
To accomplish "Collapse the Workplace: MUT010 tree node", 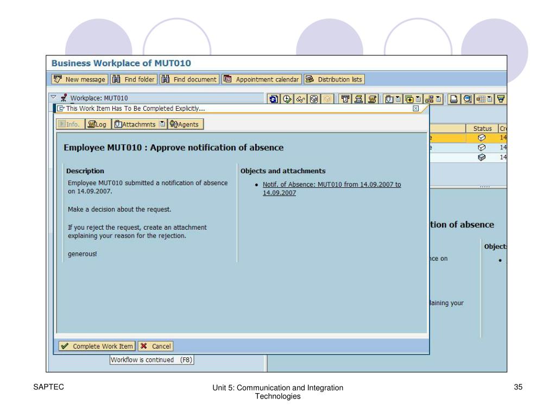I will (x=54, y=97).
